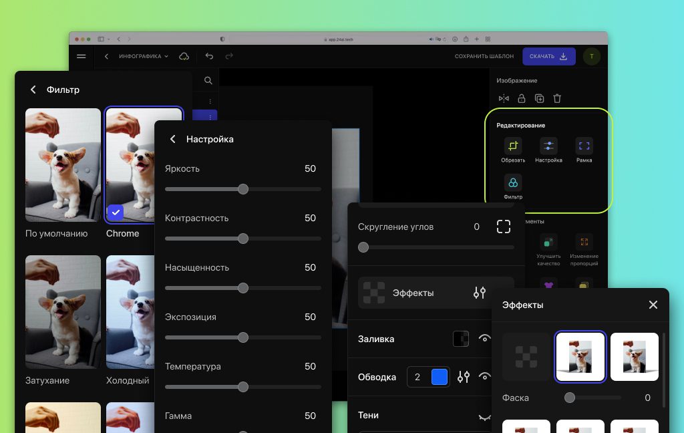Click the corner rounding mode icon

click(504, 227)
